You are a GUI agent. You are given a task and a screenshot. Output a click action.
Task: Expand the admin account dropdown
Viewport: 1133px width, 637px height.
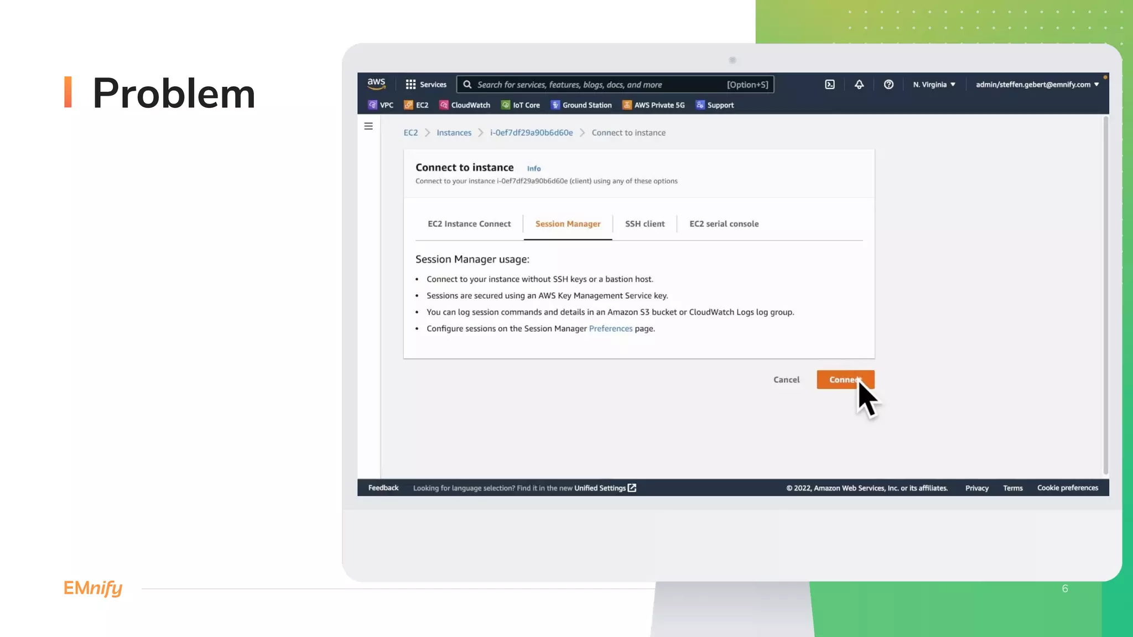click(1037, 85)
